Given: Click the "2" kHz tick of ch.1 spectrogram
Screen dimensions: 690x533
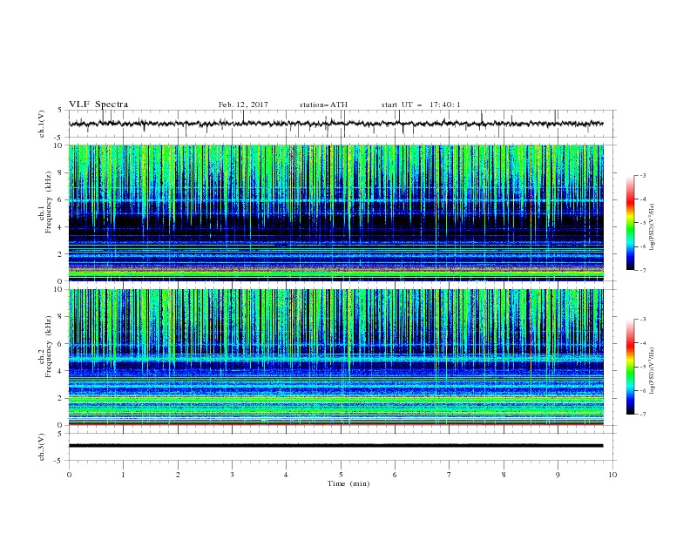Looking at the screenshot, I should pos(60,254).
